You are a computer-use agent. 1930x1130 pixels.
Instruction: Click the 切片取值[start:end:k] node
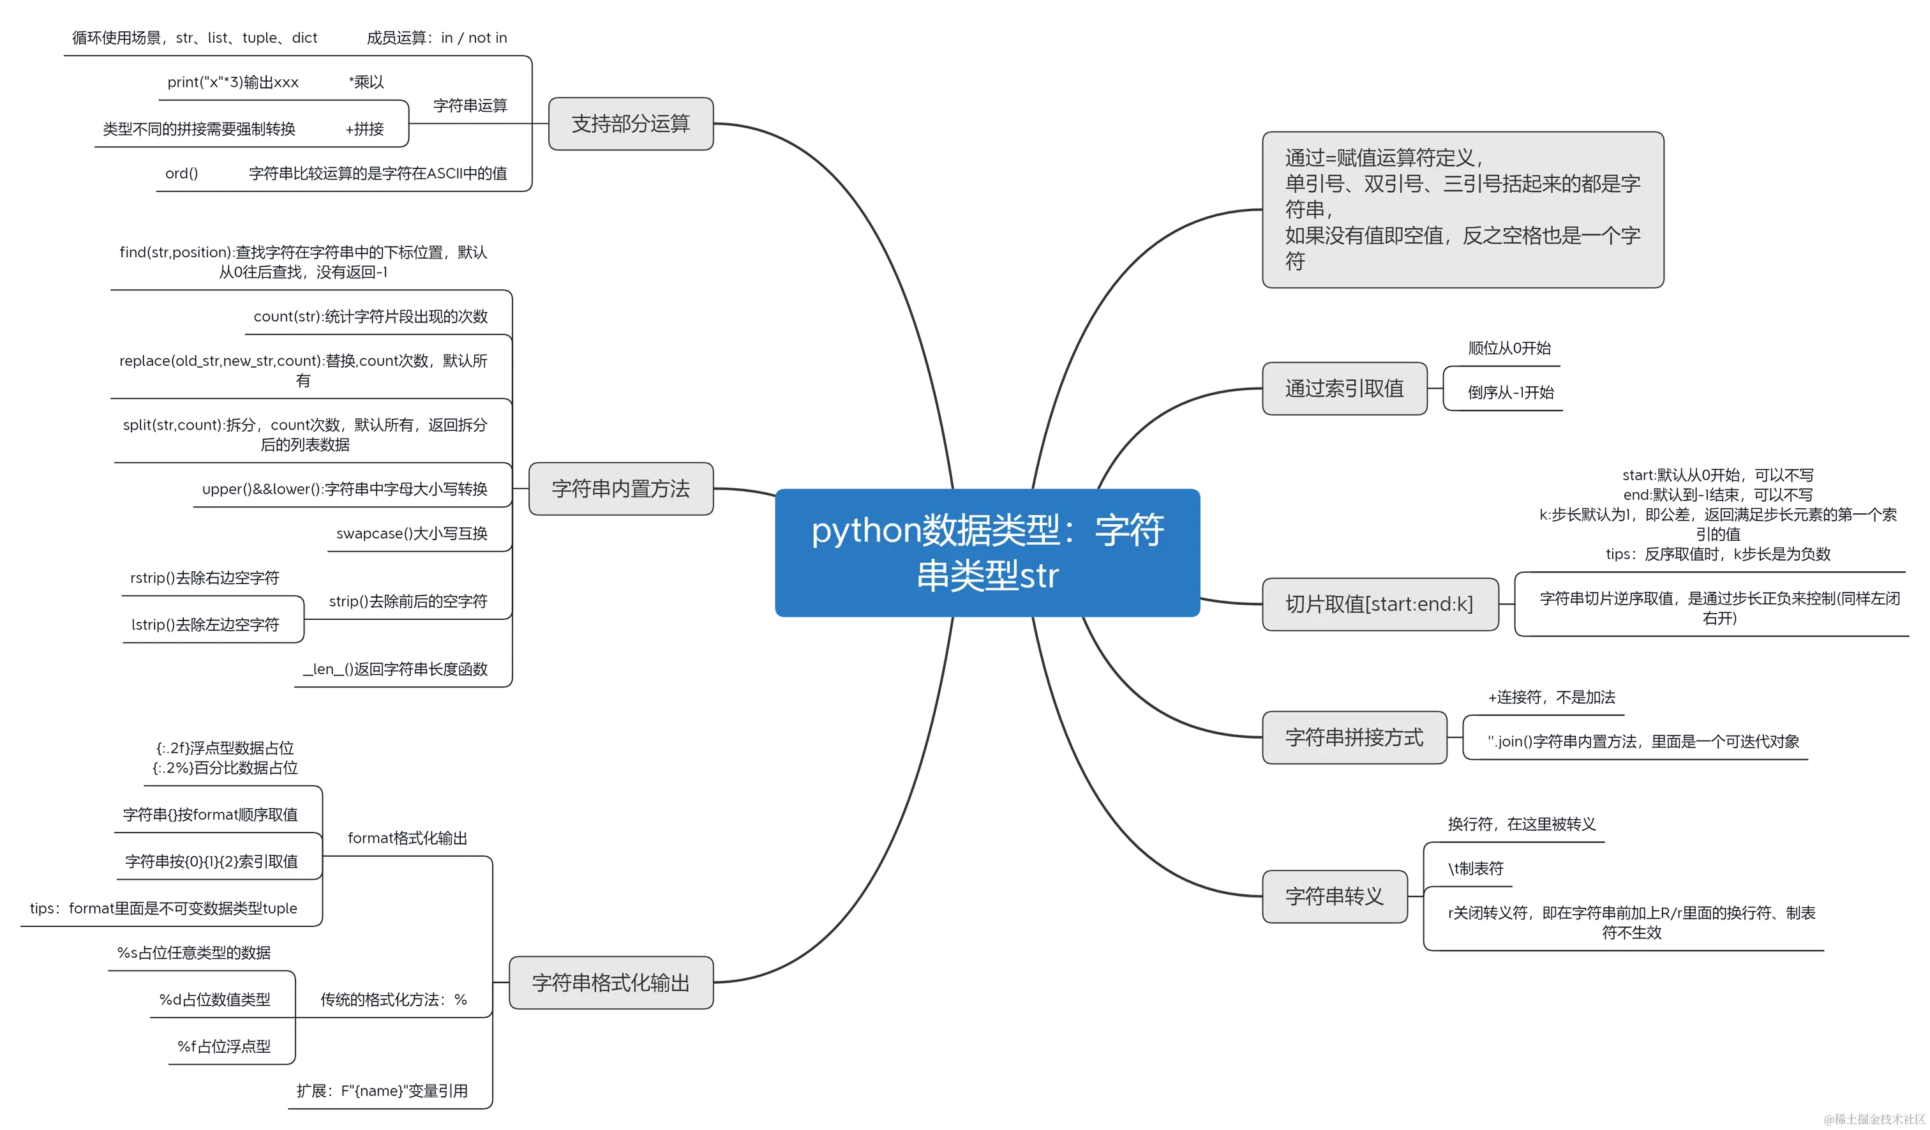click(1380, 605)
